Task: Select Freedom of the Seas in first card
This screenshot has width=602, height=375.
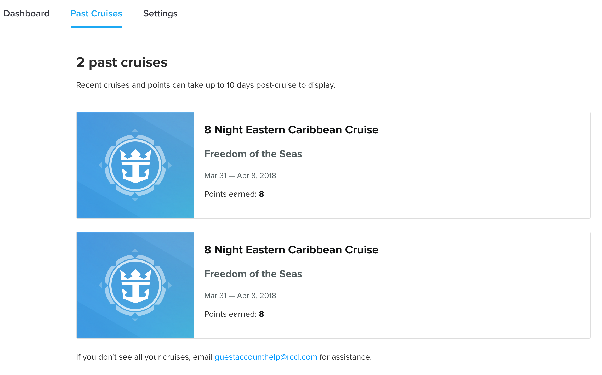Action: (253, 154)
